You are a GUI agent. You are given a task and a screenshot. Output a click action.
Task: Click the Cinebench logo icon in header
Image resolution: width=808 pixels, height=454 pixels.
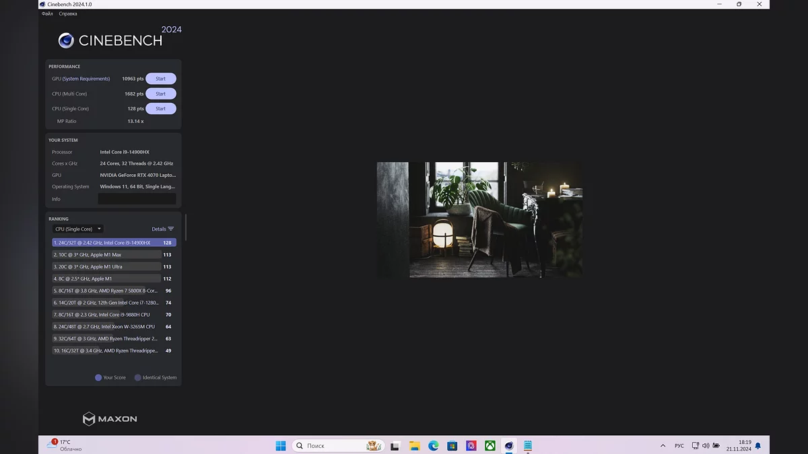pos(66,41)
